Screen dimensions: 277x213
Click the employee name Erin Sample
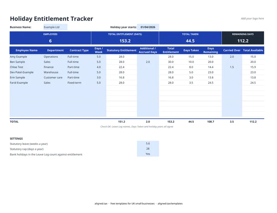pos(17,77)
